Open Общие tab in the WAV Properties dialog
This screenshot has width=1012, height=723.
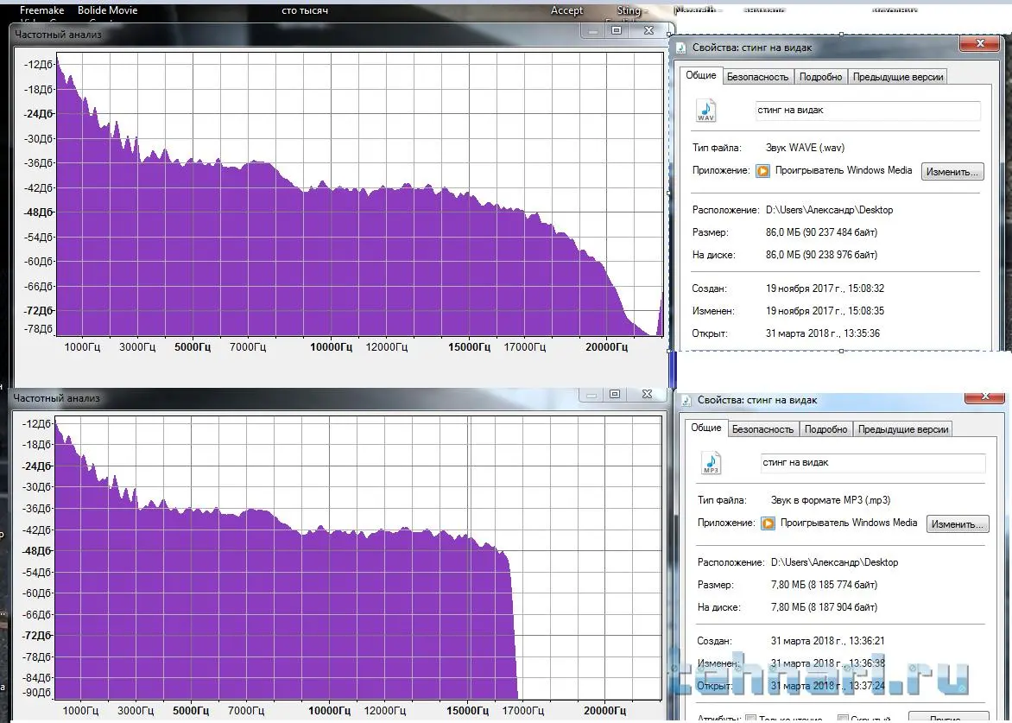[701, 75]
